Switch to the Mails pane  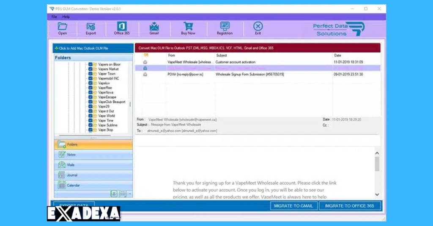93,165
